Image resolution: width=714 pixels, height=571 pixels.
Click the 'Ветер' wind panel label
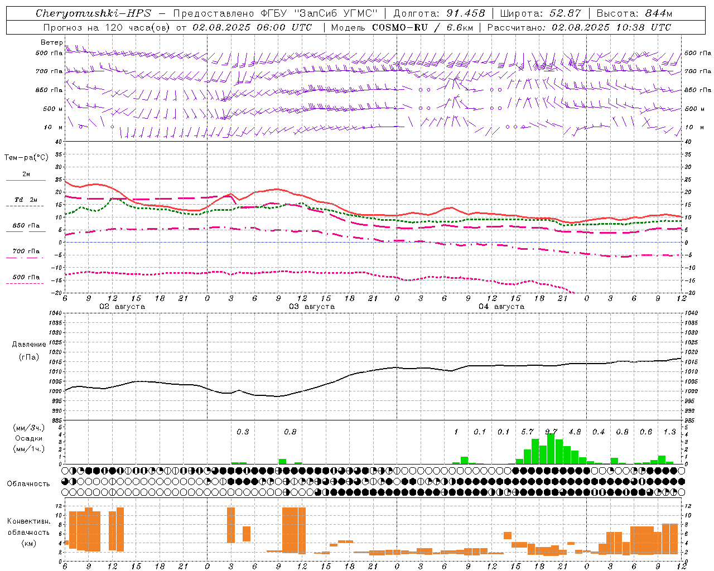[x=52, y=42]
